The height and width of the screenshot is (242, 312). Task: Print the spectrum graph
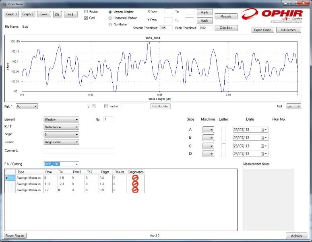tap(70, 14)
